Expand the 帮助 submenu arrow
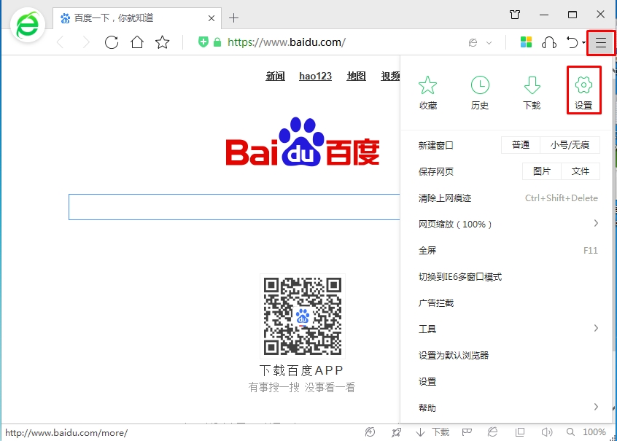The width and height of the screenshot is (617, 441). (x=596, y=407)
